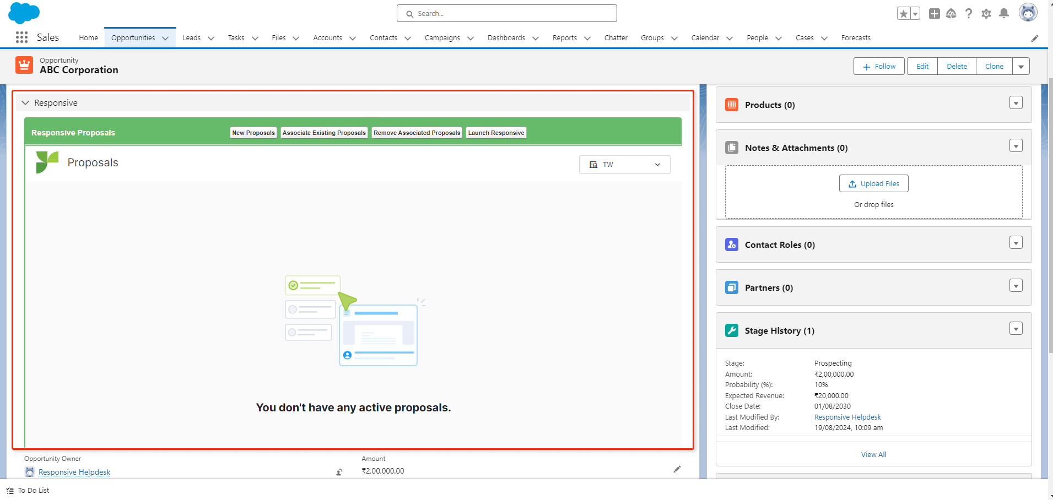Click the Delete button
The height and width of the screenshot is (500, 1053).
[957, 67]
